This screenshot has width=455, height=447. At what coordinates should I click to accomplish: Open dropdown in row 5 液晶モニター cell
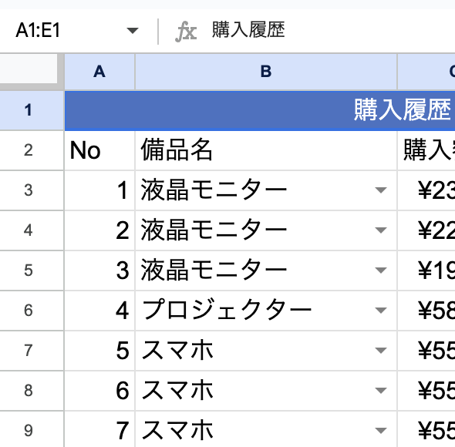click(x=381, y=271)
